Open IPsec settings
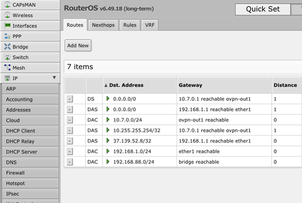This screenshot has height=203, width=302. [x=30, y=194]
